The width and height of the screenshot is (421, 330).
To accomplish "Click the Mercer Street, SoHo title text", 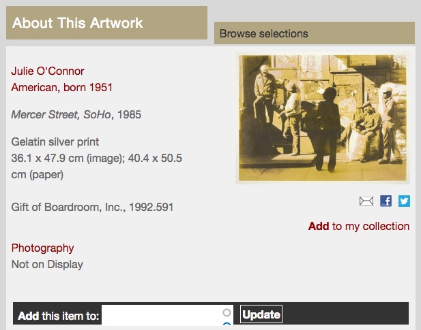I will (61, 114).
